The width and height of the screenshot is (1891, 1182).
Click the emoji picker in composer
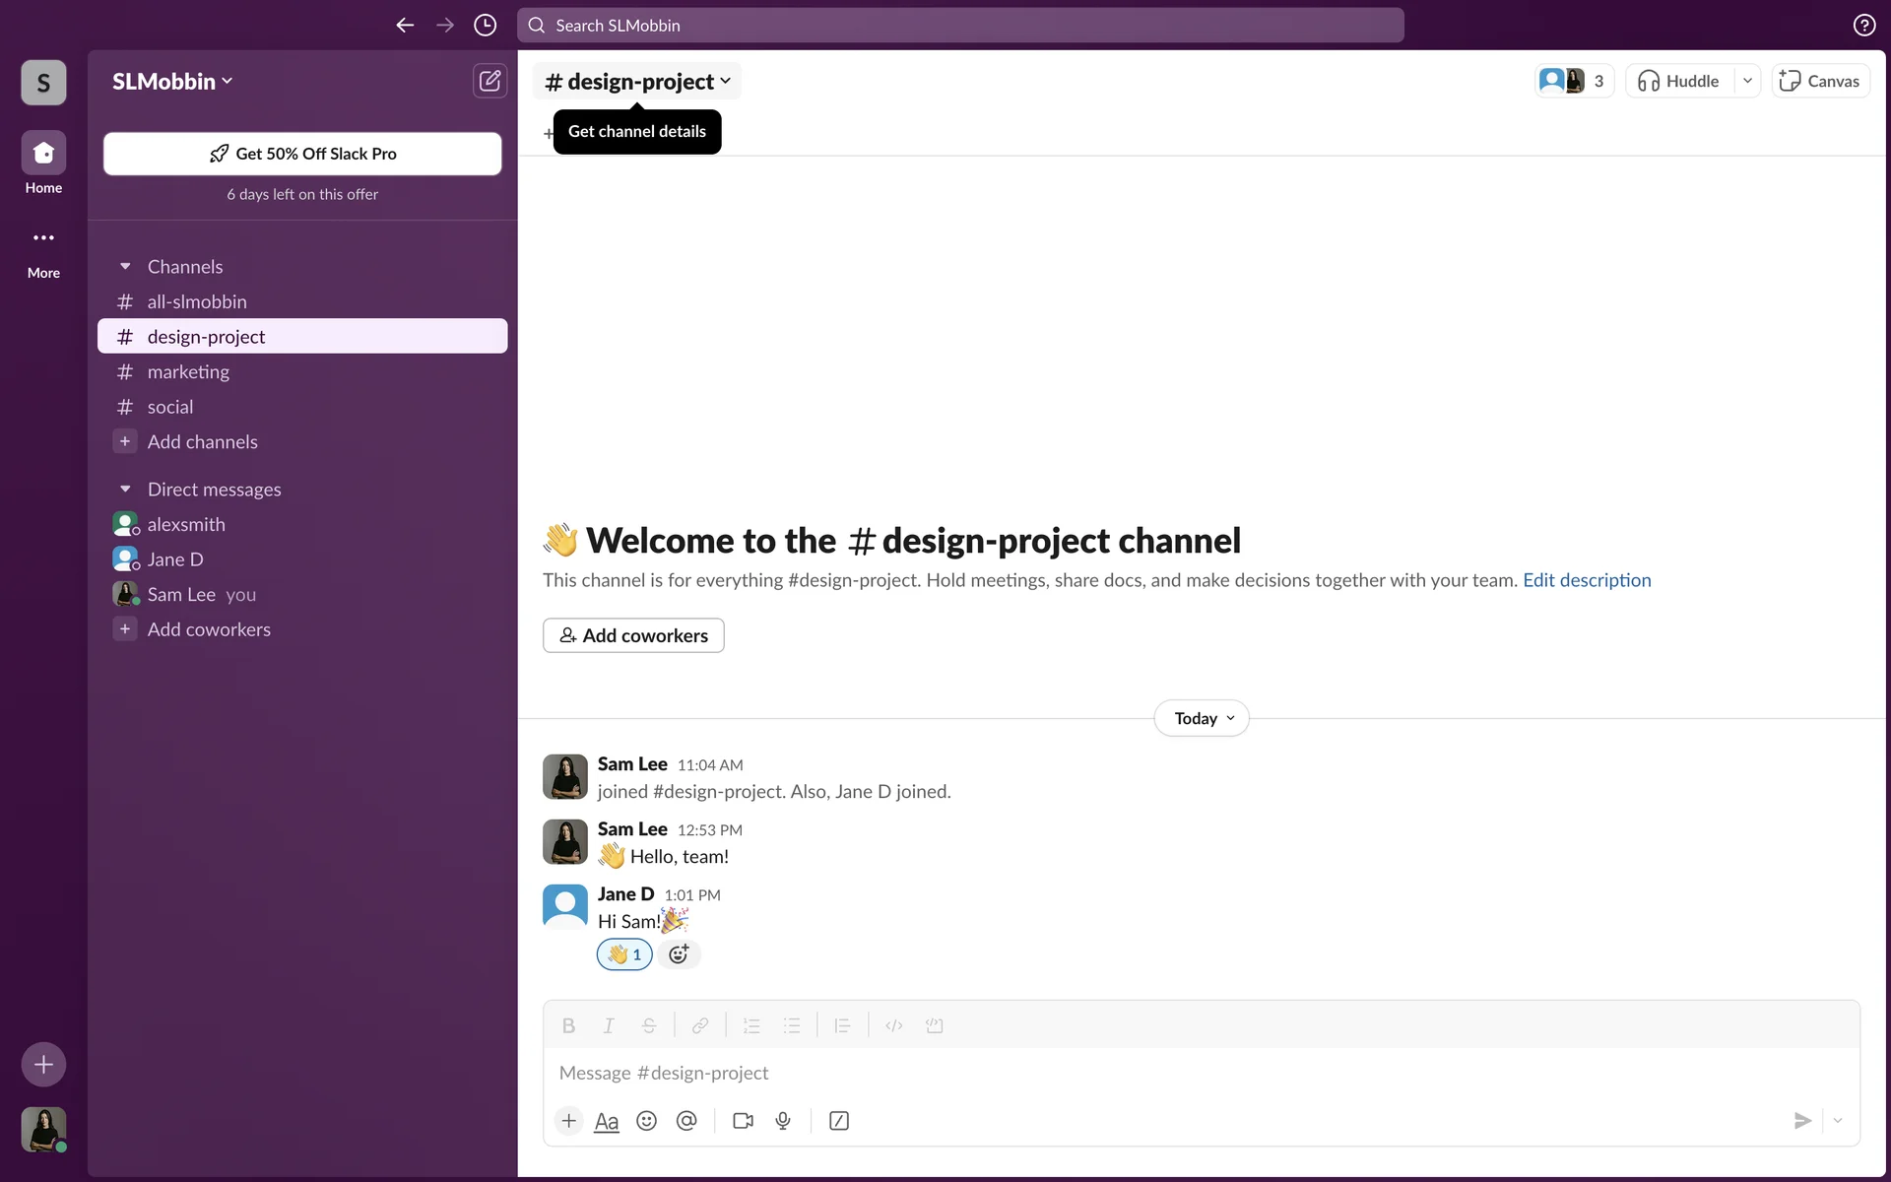tap(646, 1121)
